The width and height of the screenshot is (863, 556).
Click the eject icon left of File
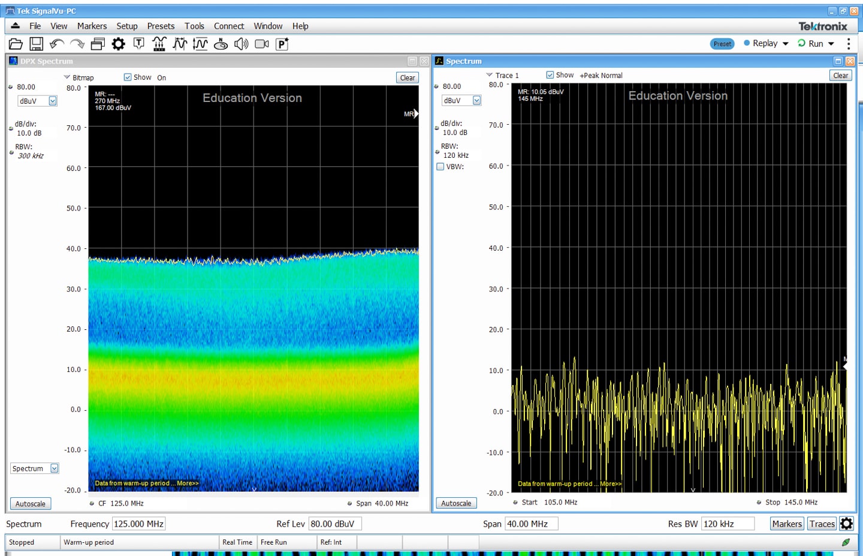coord(16,26)
